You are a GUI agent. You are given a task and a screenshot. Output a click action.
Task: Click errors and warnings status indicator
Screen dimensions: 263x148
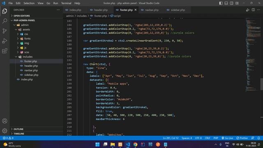(x=8, y=138)
